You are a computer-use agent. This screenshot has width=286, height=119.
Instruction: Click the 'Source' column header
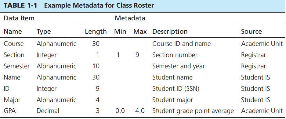pyautogui.click(x=251, y=32)
